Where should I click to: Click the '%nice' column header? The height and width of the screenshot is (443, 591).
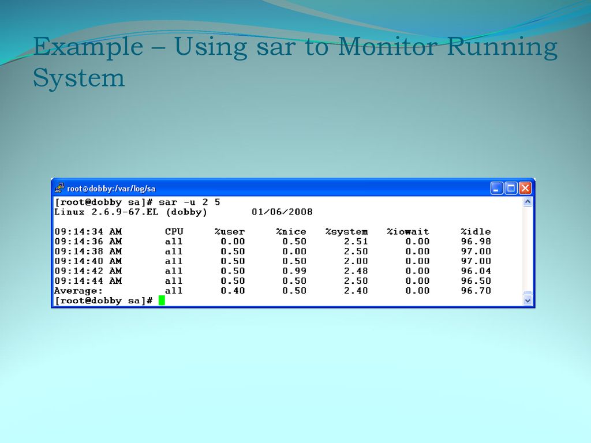click(x=291, y=232)
